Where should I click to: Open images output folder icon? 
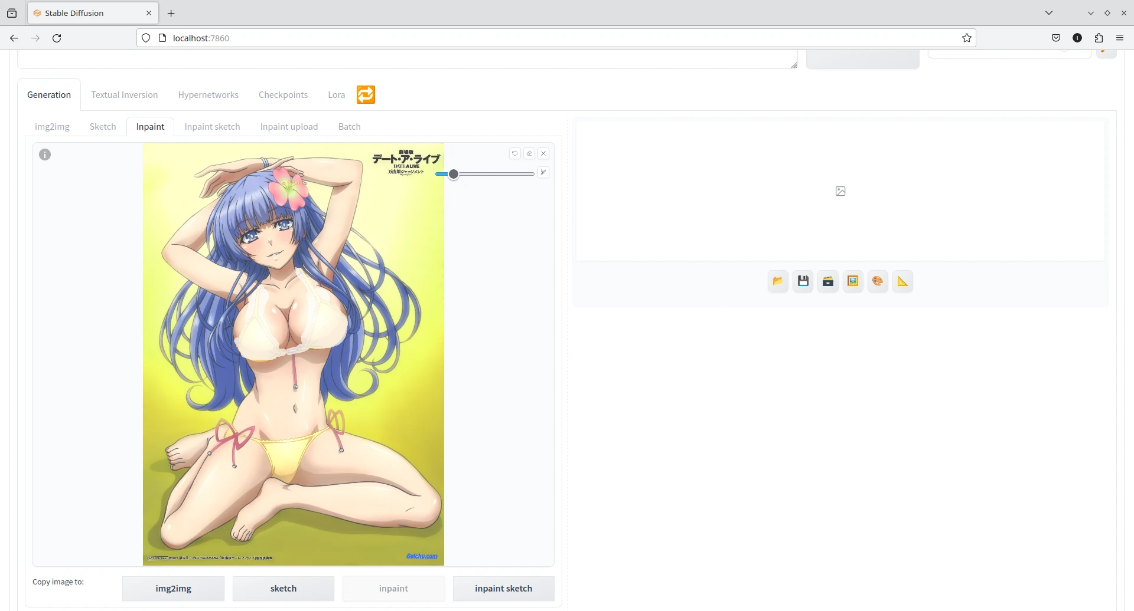[x=778, y=281]
